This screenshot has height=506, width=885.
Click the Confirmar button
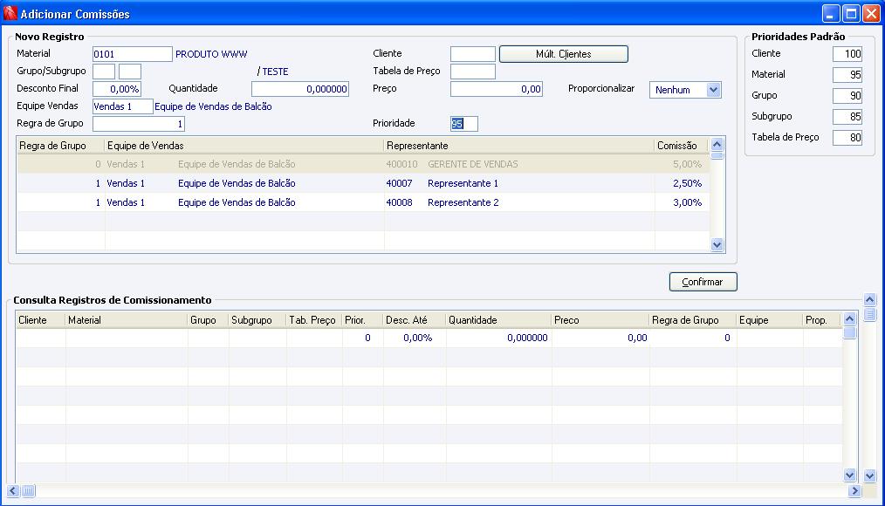click(x=703, y=282)
